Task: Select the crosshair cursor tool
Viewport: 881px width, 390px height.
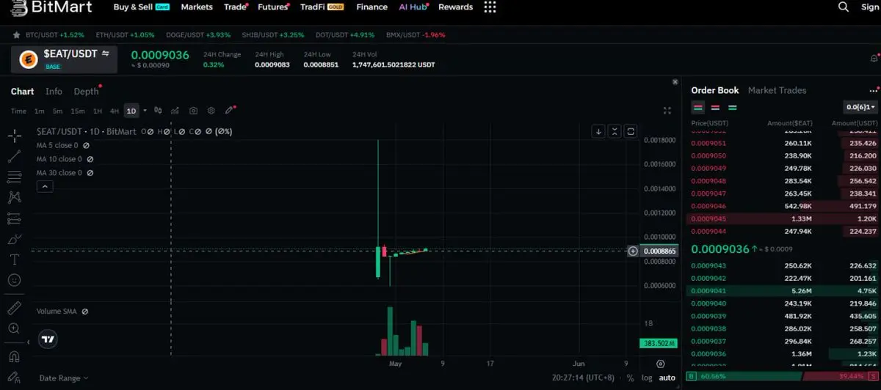Action: tap(14, 136)
